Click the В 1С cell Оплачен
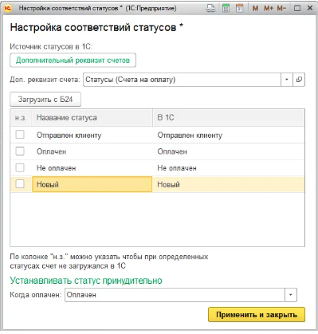This screenshot has height=334, width=318. tap(229, 151)
